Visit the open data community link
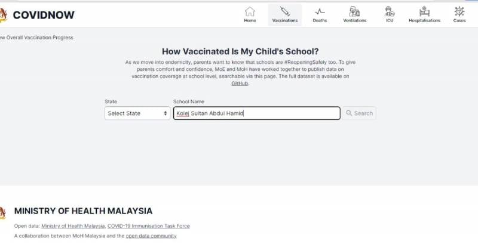Viewport: 478px width, 250px height. pos(151,236)
